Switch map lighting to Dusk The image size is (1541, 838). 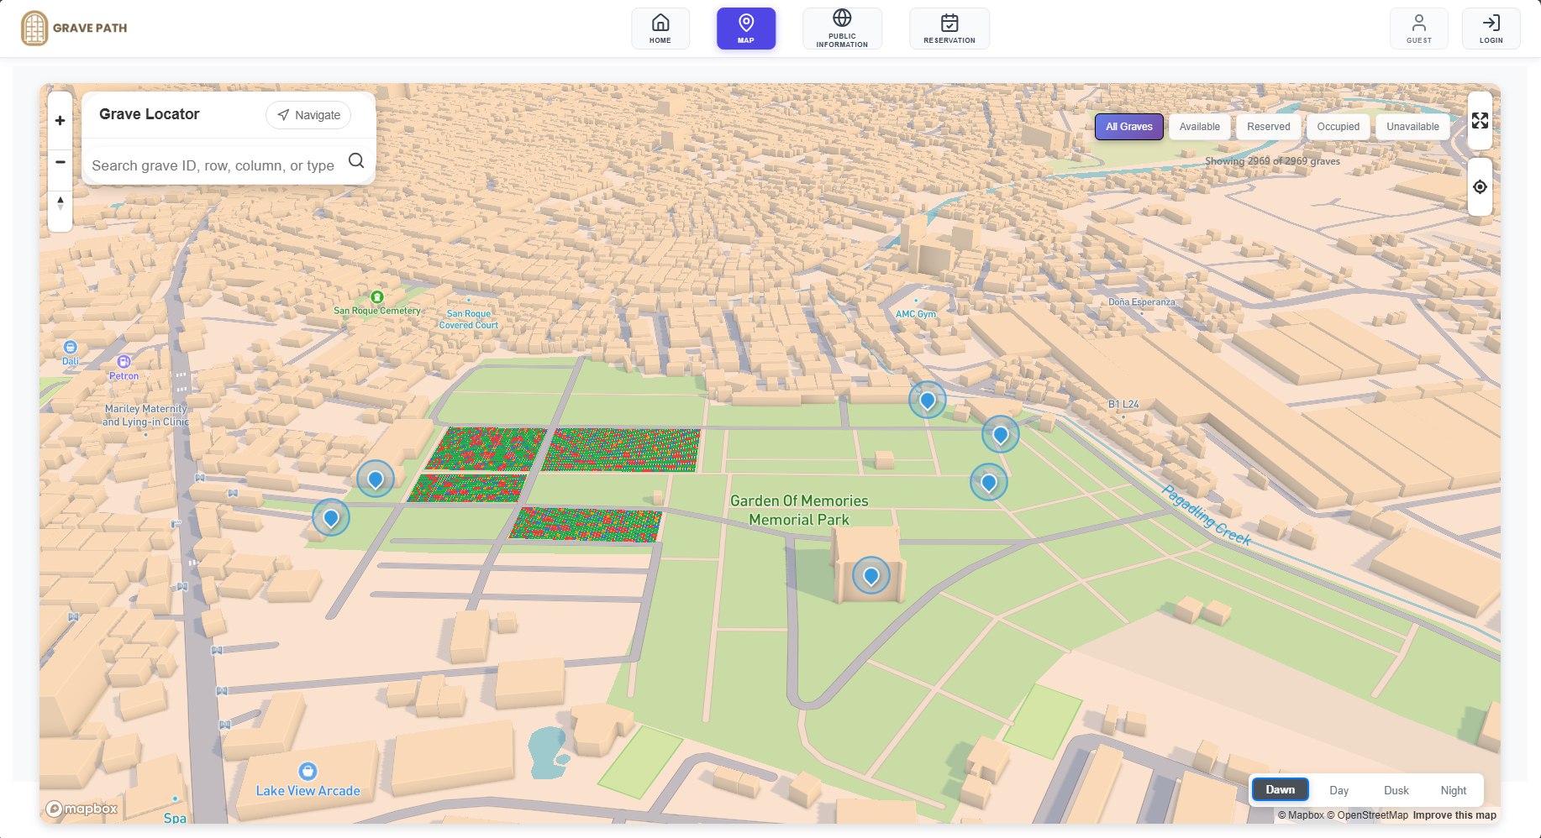click(1396, 790)
